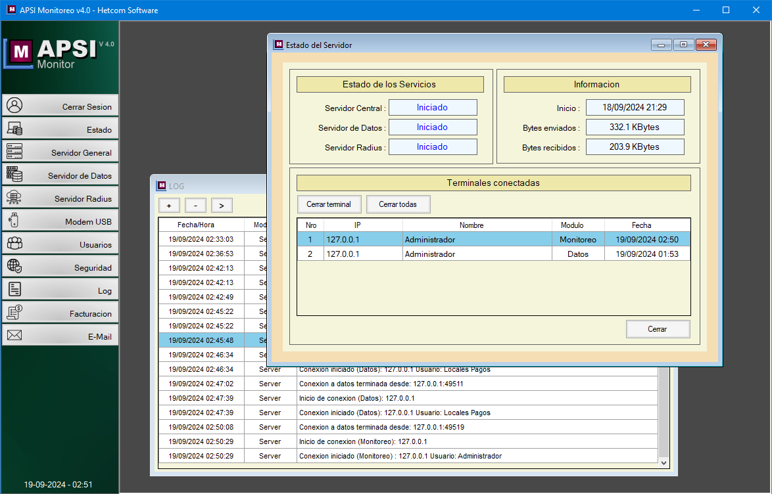Click the plus button in LOG window

pos(169,206)
